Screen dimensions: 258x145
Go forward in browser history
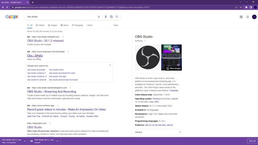(x=3, y=7)
